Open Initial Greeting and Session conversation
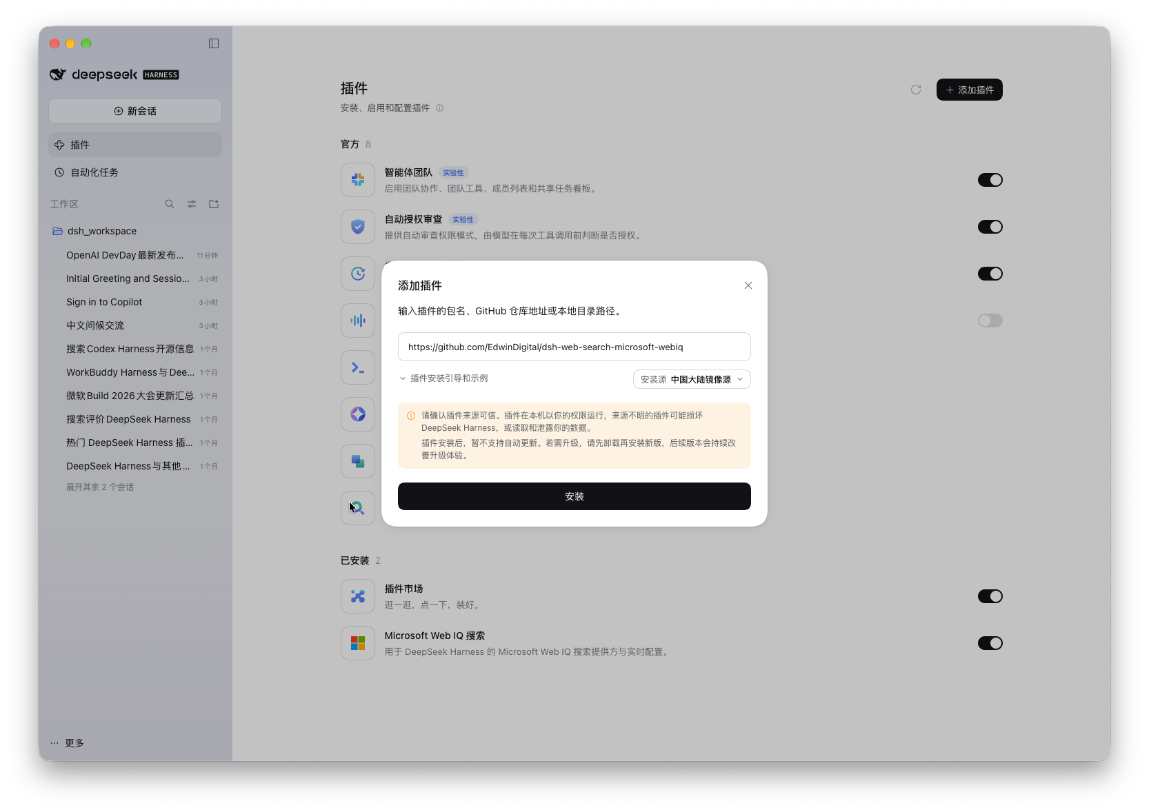 coord(135,278)
